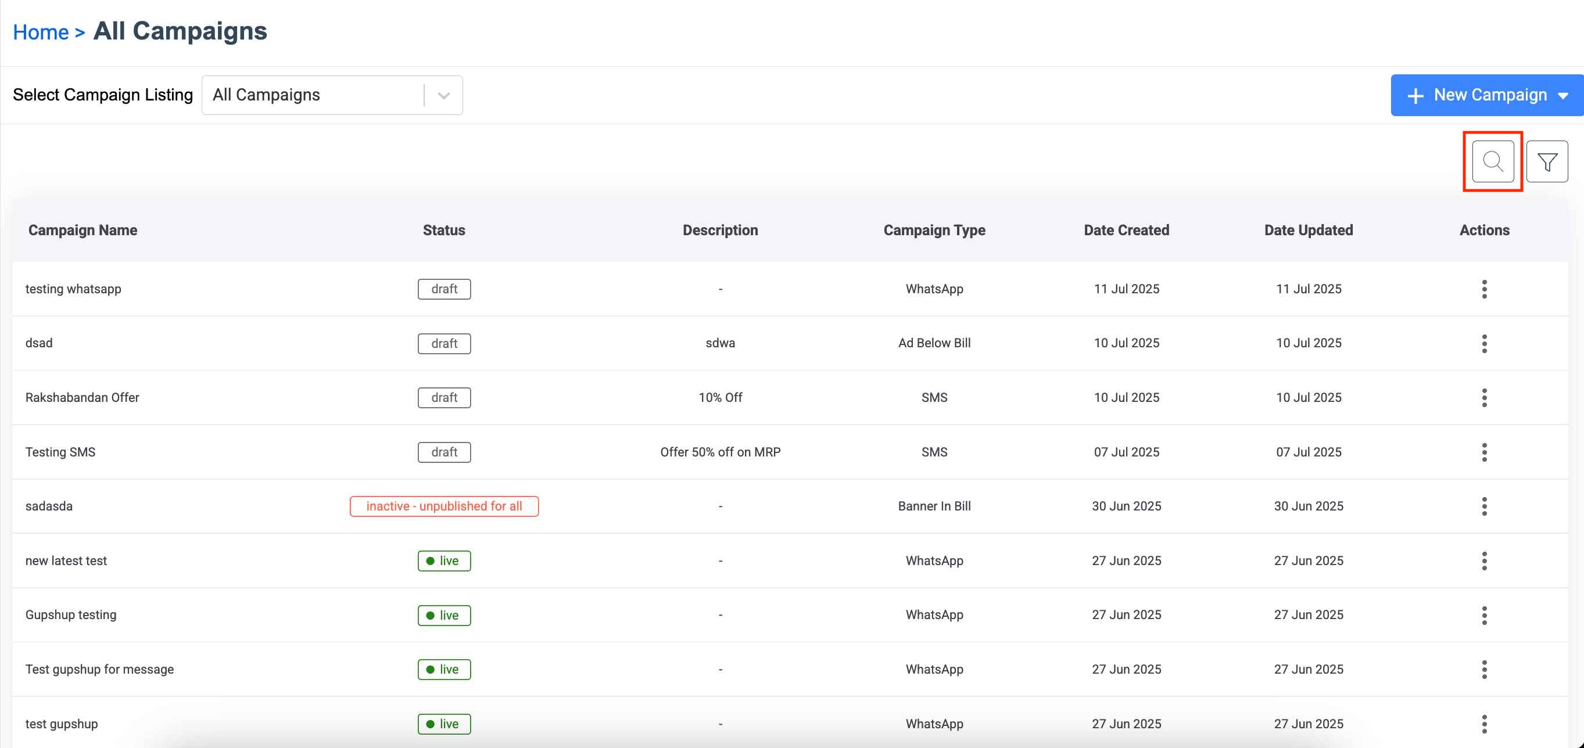
Task: Select the test gupshup campaign name
Action: 62,724
